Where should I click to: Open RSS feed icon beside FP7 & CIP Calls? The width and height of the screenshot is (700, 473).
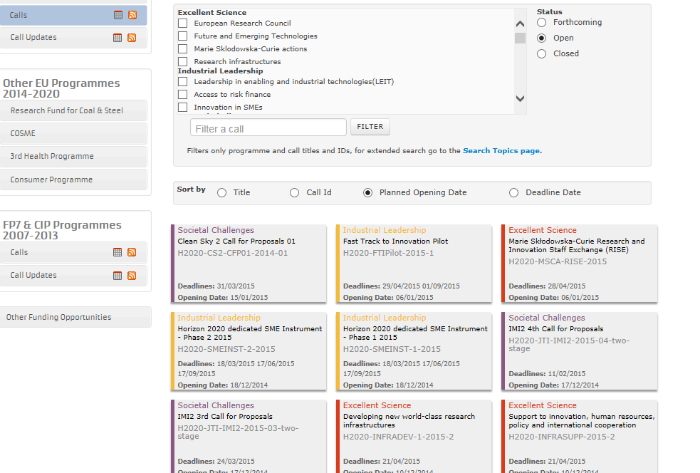[x=132, y=252]
